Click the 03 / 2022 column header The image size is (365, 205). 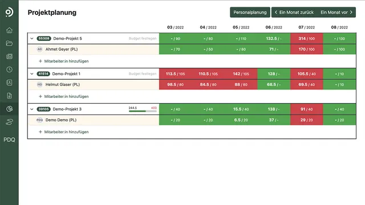coord(175,27)
